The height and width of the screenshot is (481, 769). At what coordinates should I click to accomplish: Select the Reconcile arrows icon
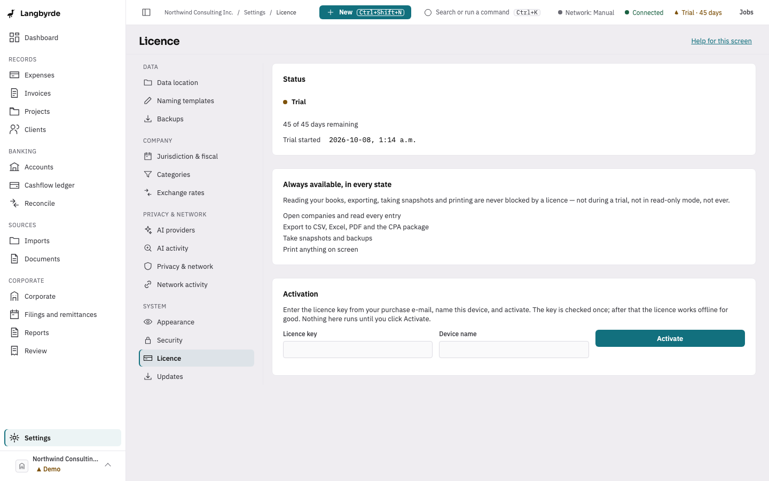point(14,203)
